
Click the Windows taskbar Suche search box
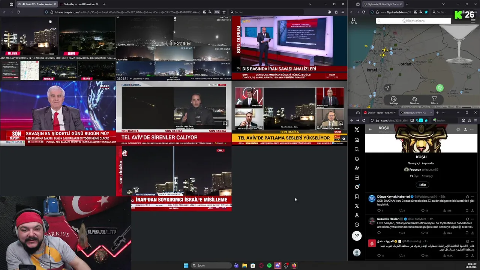[x=211, y=265]
